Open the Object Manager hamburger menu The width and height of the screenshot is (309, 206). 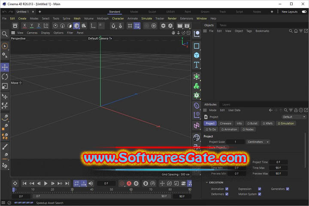205,31
